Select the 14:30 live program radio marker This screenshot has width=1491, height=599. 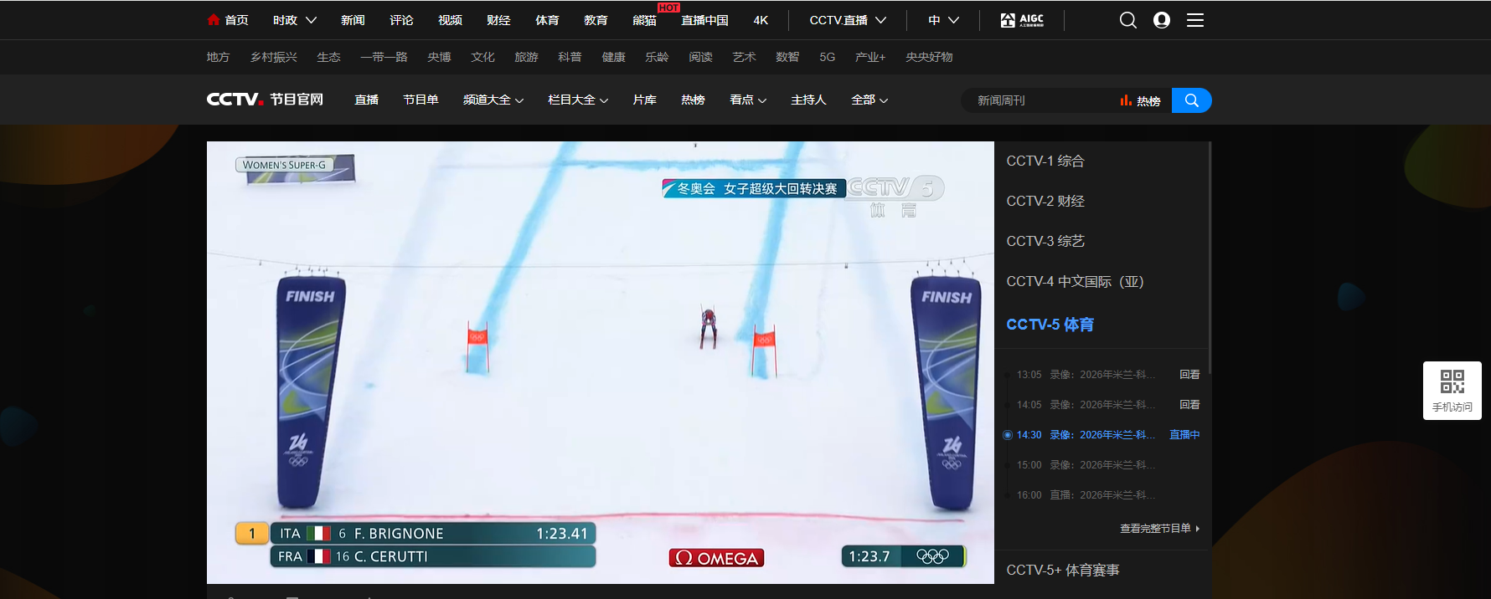tap(1008, 435)
